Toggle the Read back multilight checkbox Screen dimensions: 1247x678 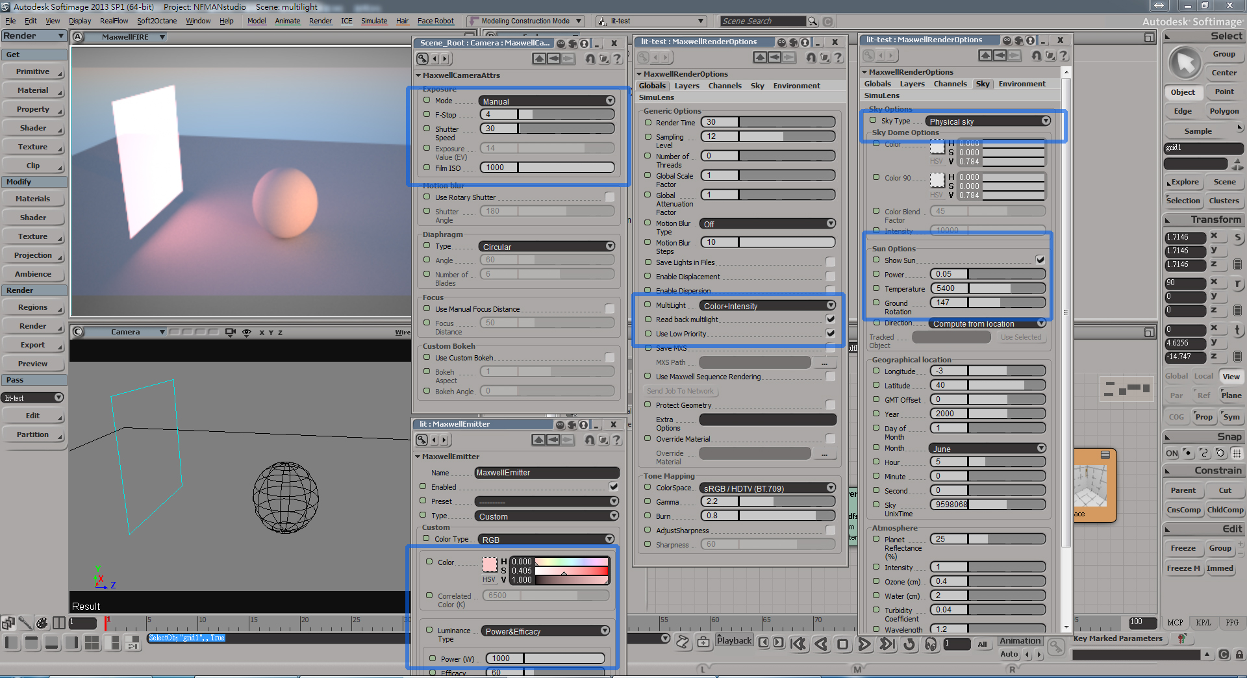(830, 319)
